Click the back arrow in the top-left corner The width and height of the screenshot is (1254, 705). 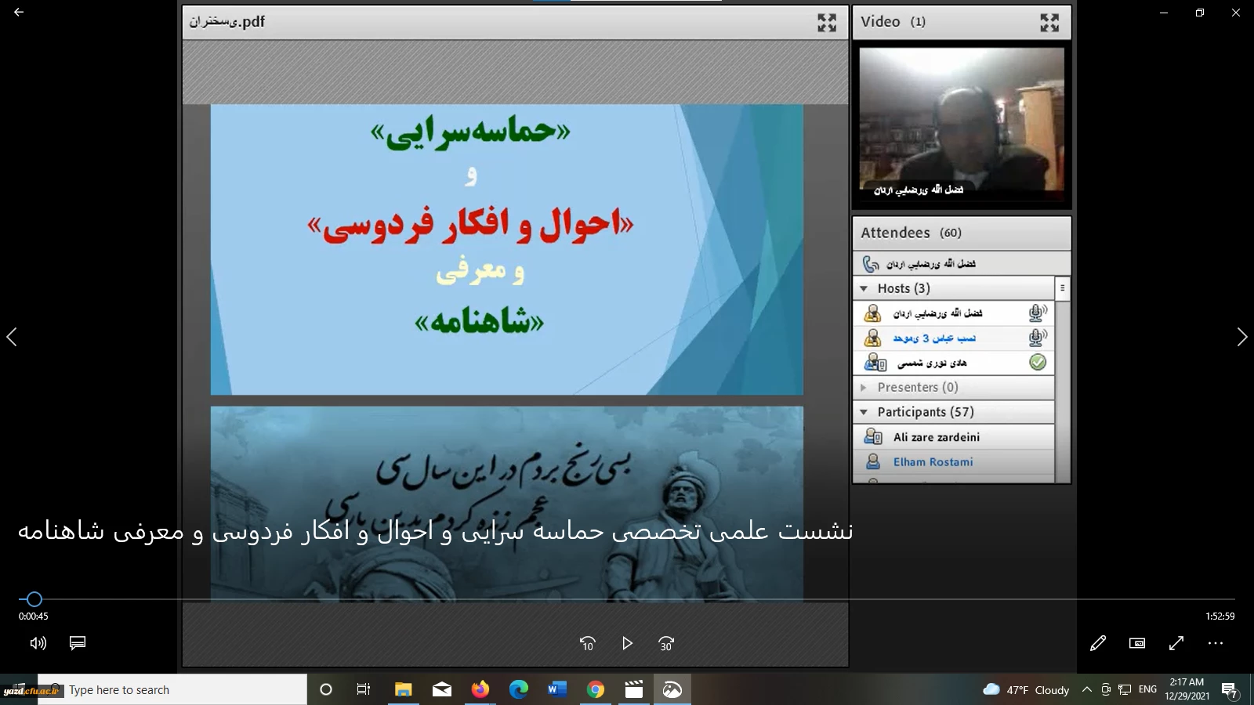coord(19,13)
